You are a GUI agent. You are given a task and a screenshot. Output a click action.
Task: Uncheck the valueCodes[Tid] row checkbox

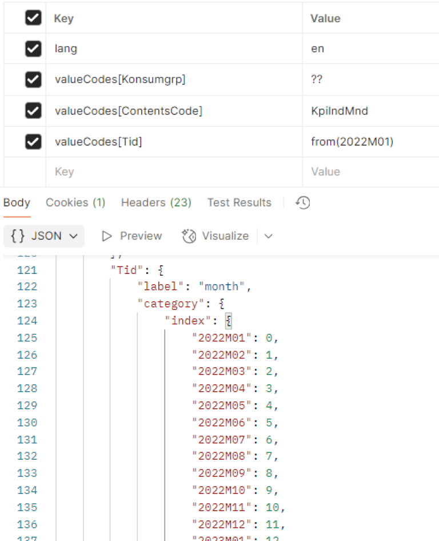tap(33, 142)
